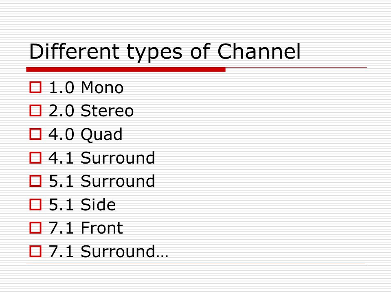Click the word Channel in the title

coord(259,51)
